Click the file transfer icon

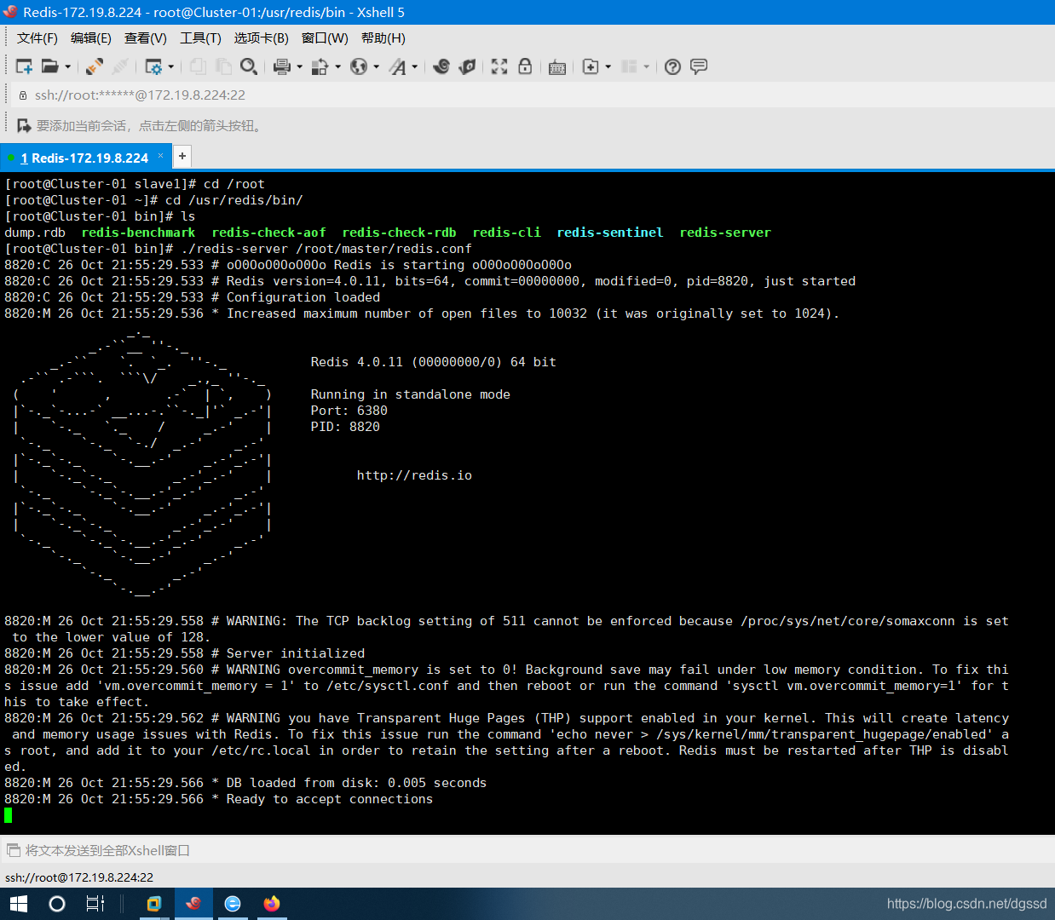[x=320, y=66]
